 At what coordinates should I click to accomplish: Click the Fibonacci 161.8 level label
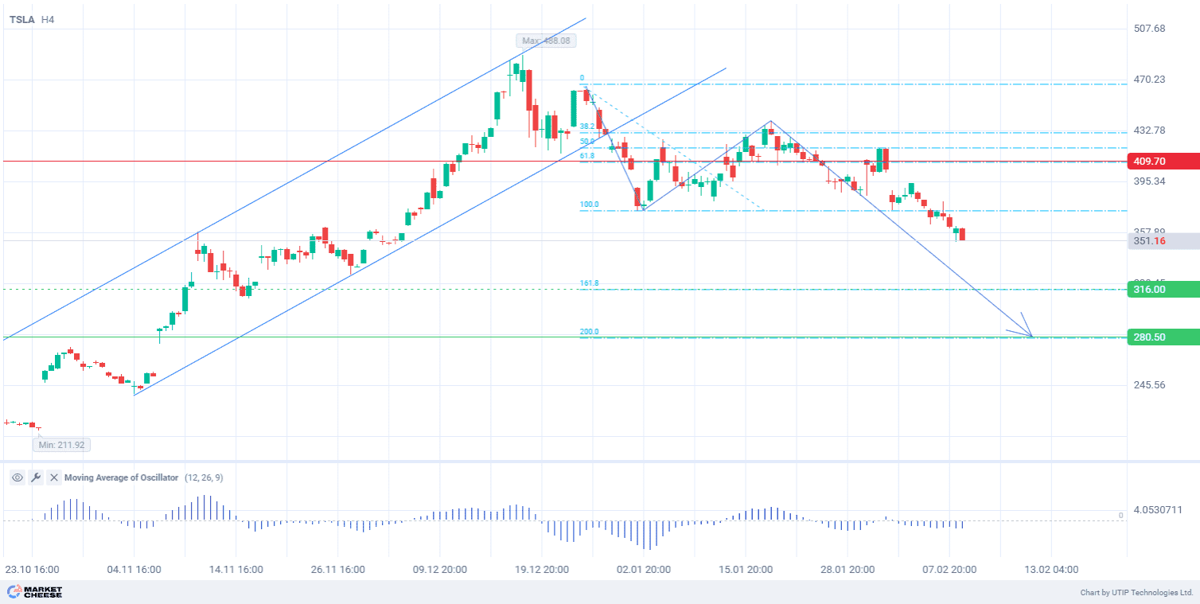click(589, 283)
